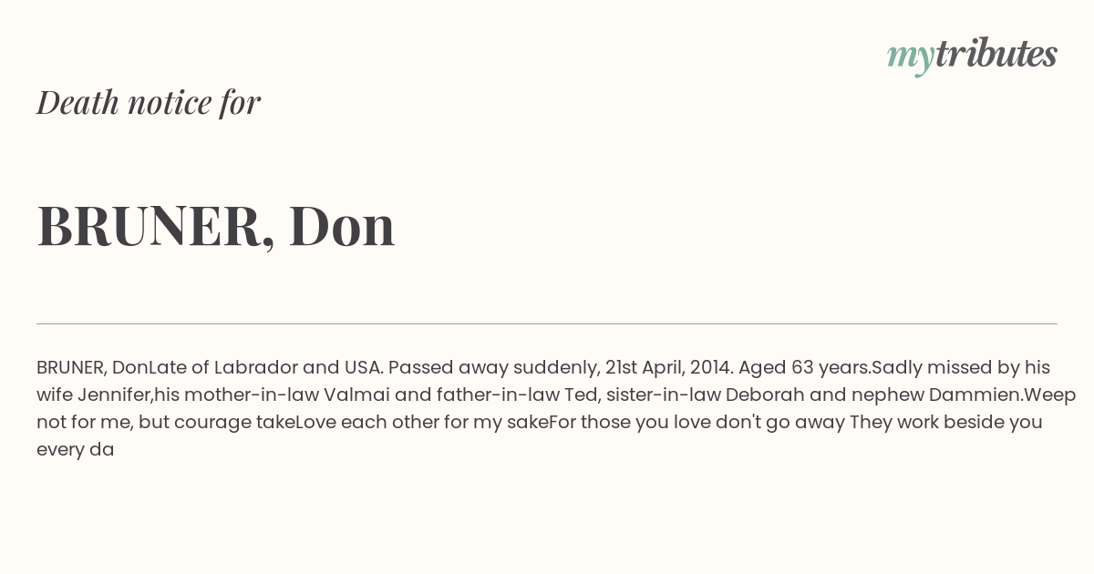This screenshot has width=1094, height=574.
Task: Select the "Death notice for" heading
Action: (149, 102)
